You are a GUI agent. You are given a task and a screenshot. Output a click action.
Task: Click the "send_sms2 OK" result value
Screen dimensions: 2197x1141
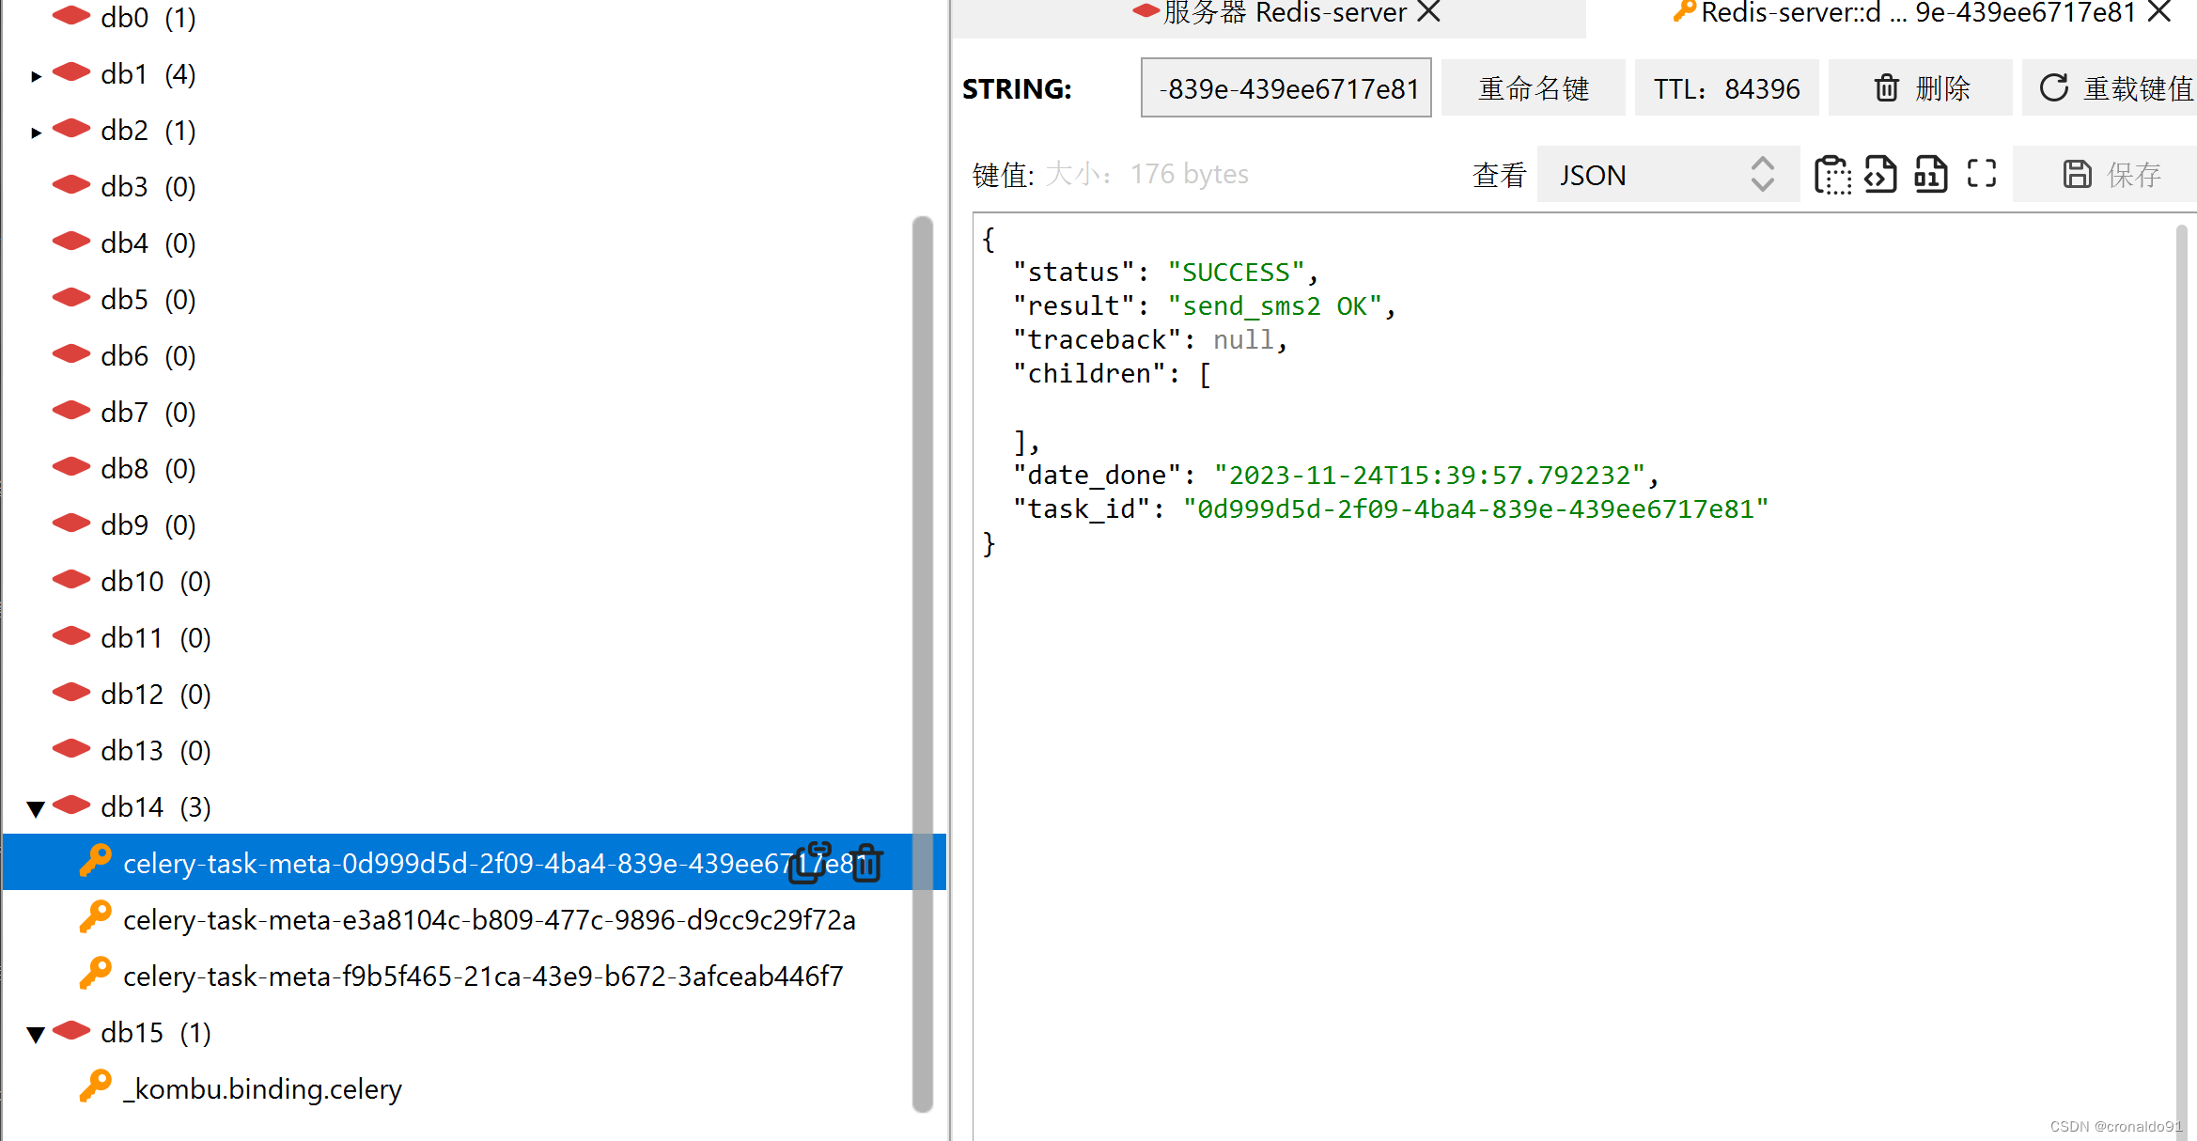click(x=1275, y=306)
